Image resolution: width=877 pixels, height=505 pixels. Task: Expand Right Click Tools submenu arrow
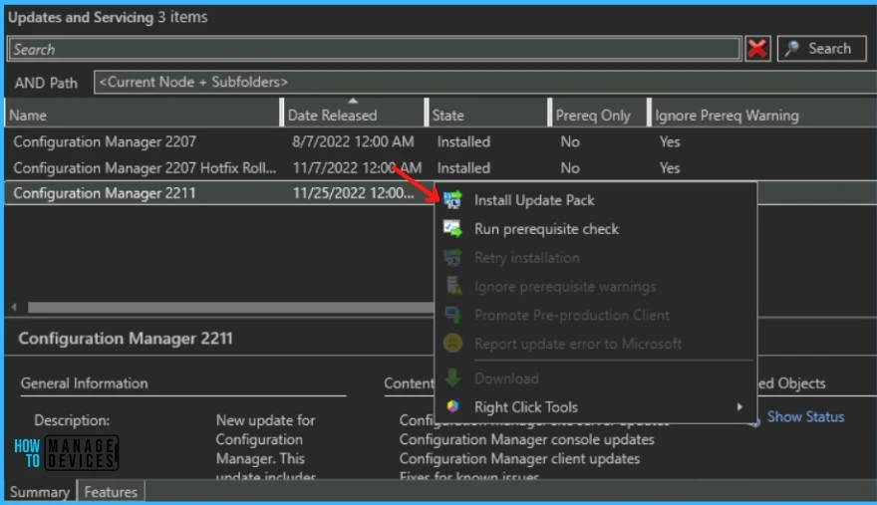[739, 406]
